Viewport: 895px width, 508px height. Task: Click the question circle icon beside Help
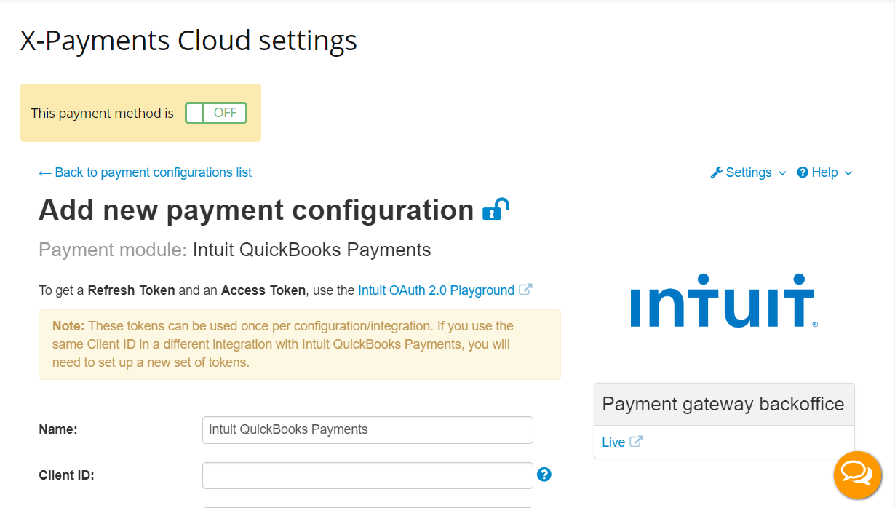click(x=803, y=172)
